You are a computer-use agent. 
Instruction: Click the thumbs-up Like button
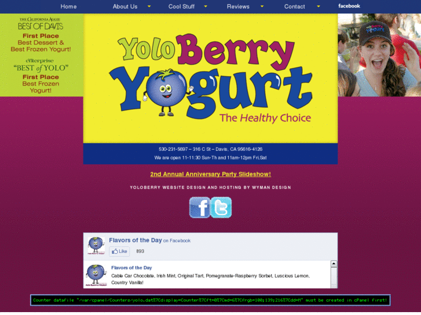[119, 251]
